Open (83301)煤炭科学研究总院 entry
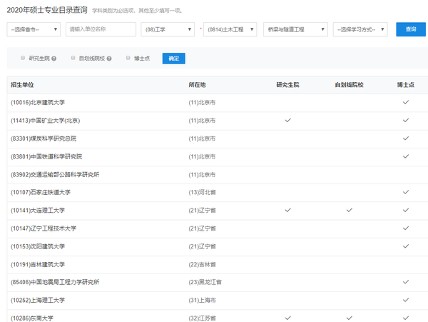Viewport: 428px width, 322px height. coord(44,139)
